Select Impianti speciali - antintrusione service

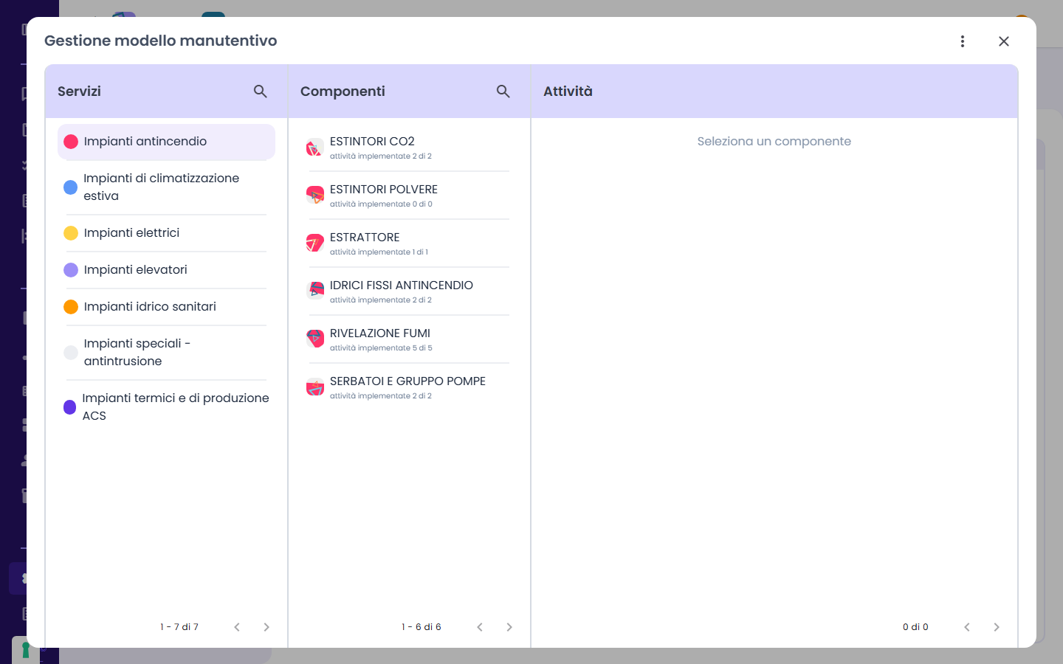[166, 353]
